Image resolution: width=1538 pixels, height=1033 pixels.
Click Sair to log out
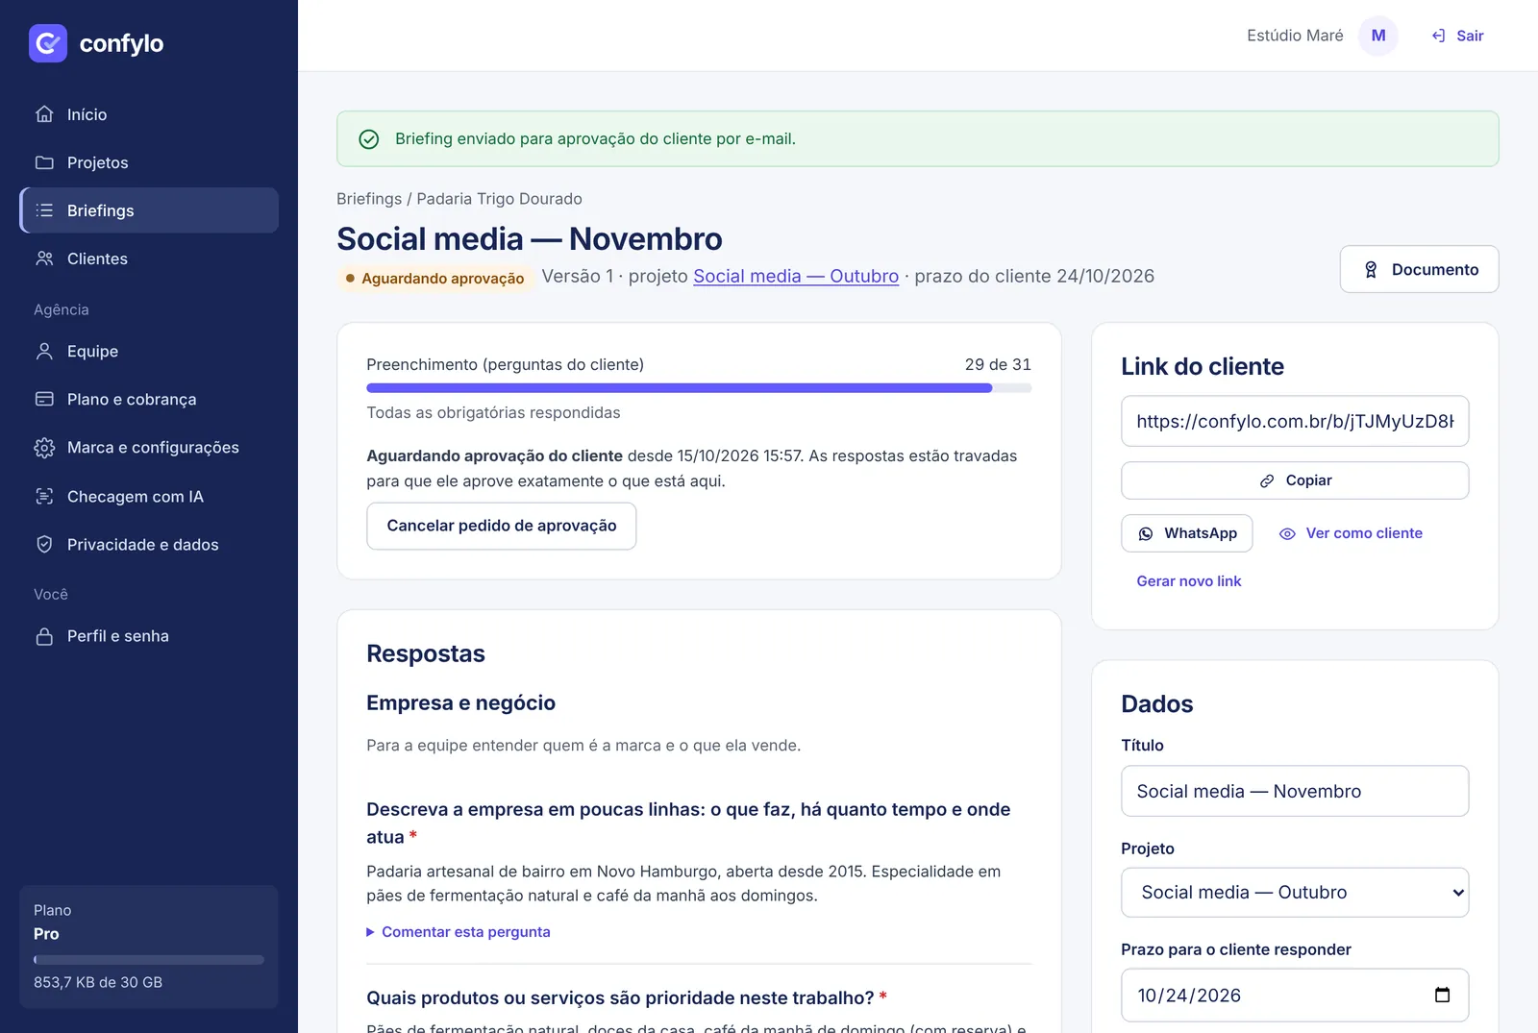[1457, 36]
